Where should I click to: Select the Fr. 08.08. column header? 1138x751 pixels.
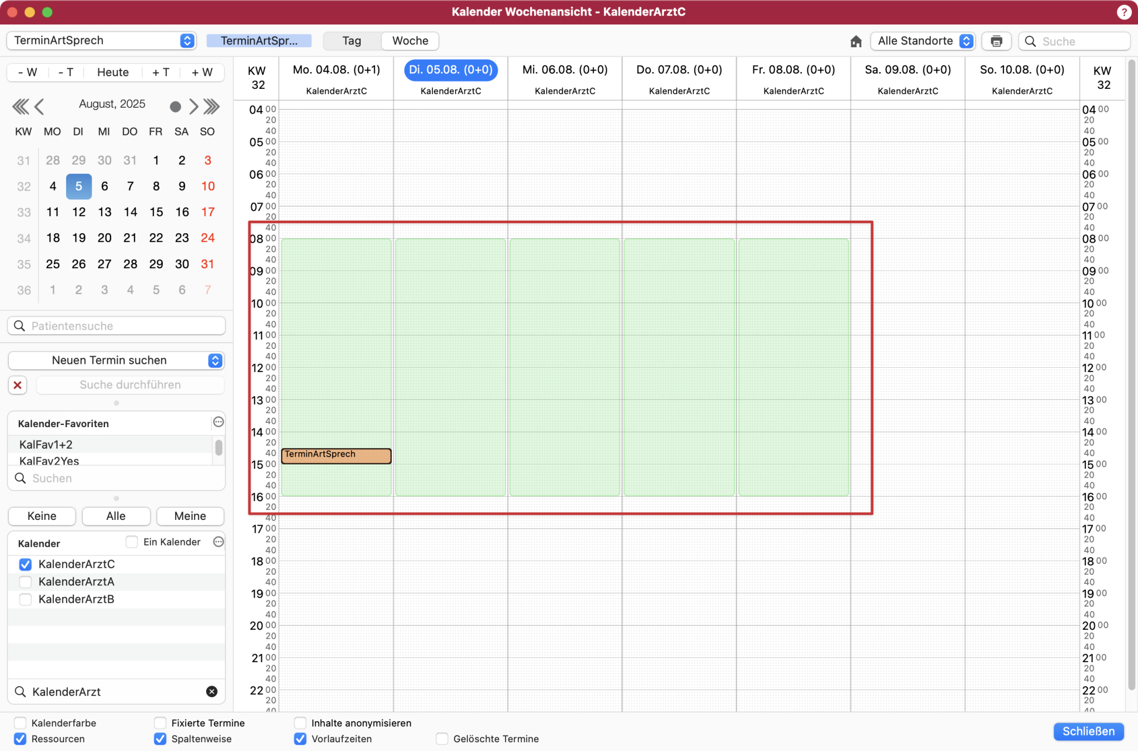[793, 70]
